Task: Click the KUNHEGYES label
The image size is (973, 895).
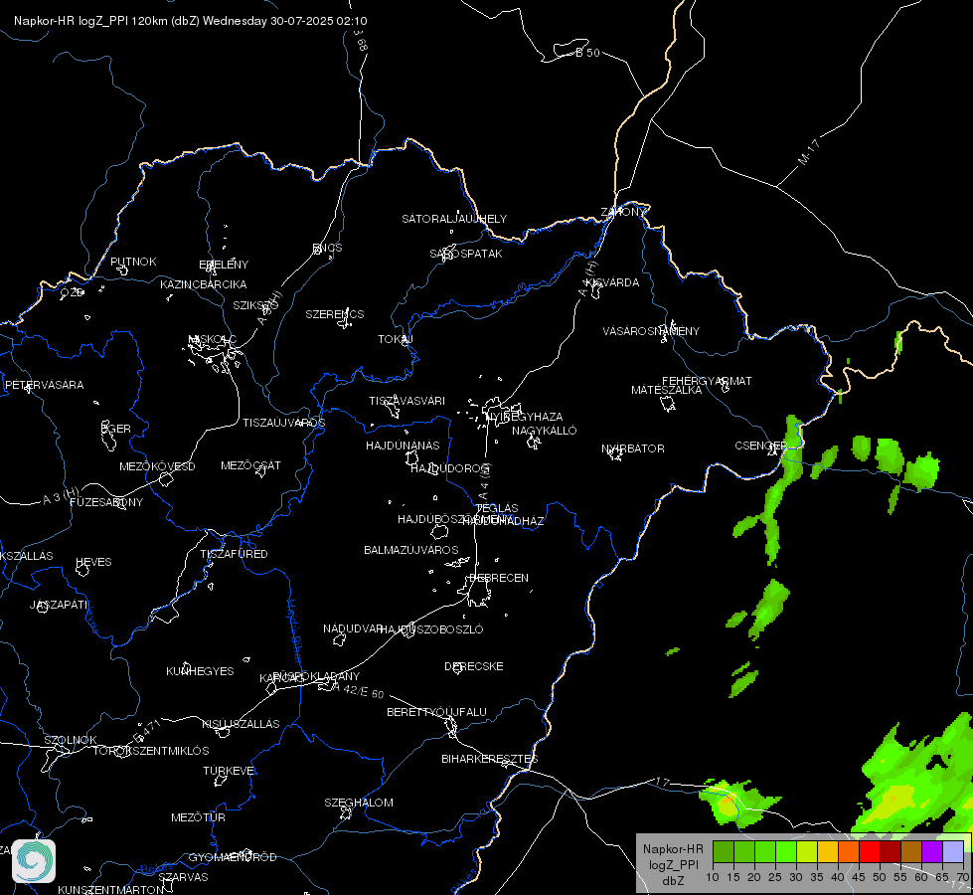Action: [x=200, y=671]
